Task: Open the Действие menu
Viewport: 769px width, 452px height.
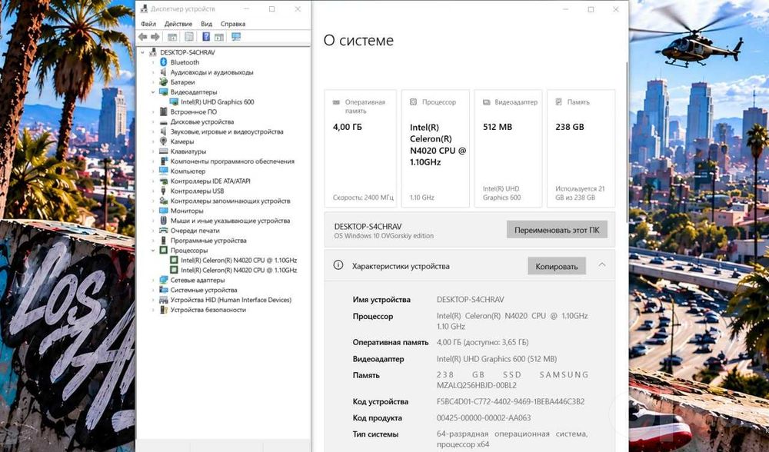Action: click(178, 24)
